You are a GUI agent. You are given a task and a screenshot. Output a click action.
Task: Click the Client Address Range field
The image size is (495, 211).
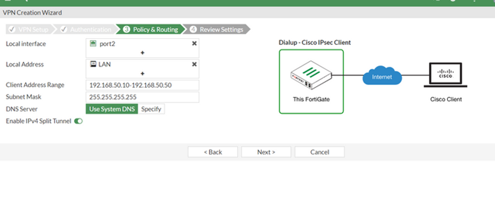(142, 85)
